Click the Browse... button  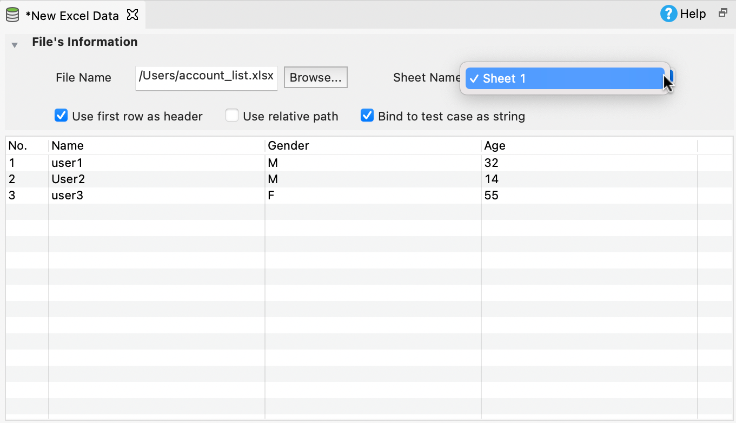pyautogui.click(x=315, y=77)
